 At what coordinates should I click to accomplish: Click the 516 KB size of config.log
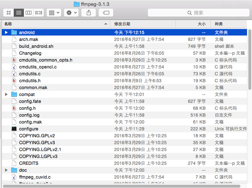(198, 115)
